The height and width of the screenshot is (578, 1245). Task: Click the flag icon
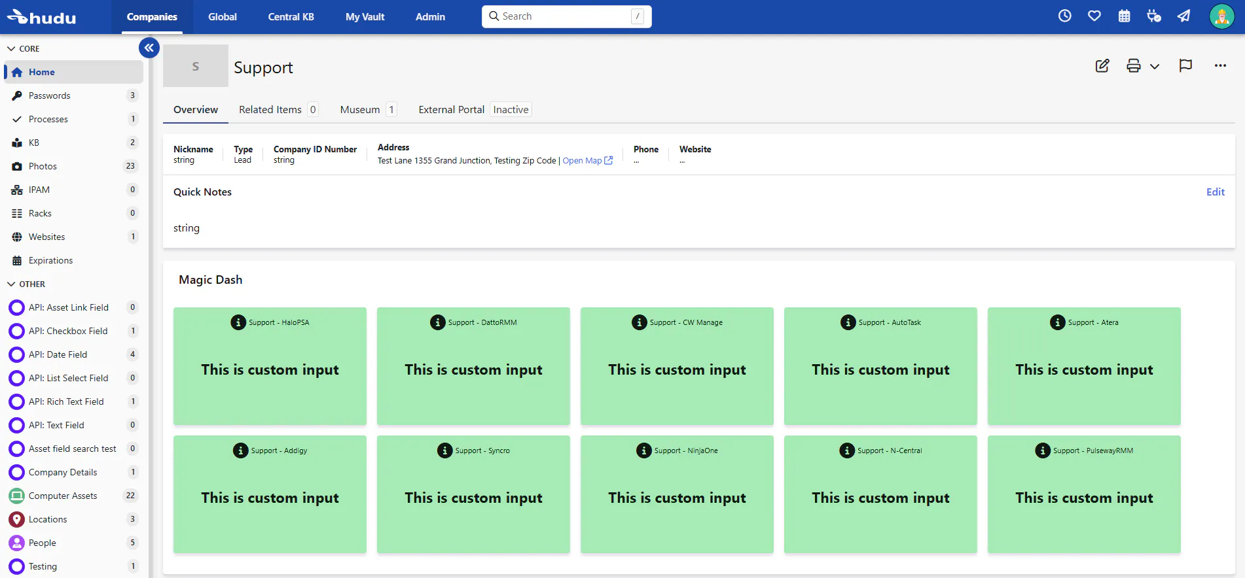pyautogui.click(x=1185, y=66)
